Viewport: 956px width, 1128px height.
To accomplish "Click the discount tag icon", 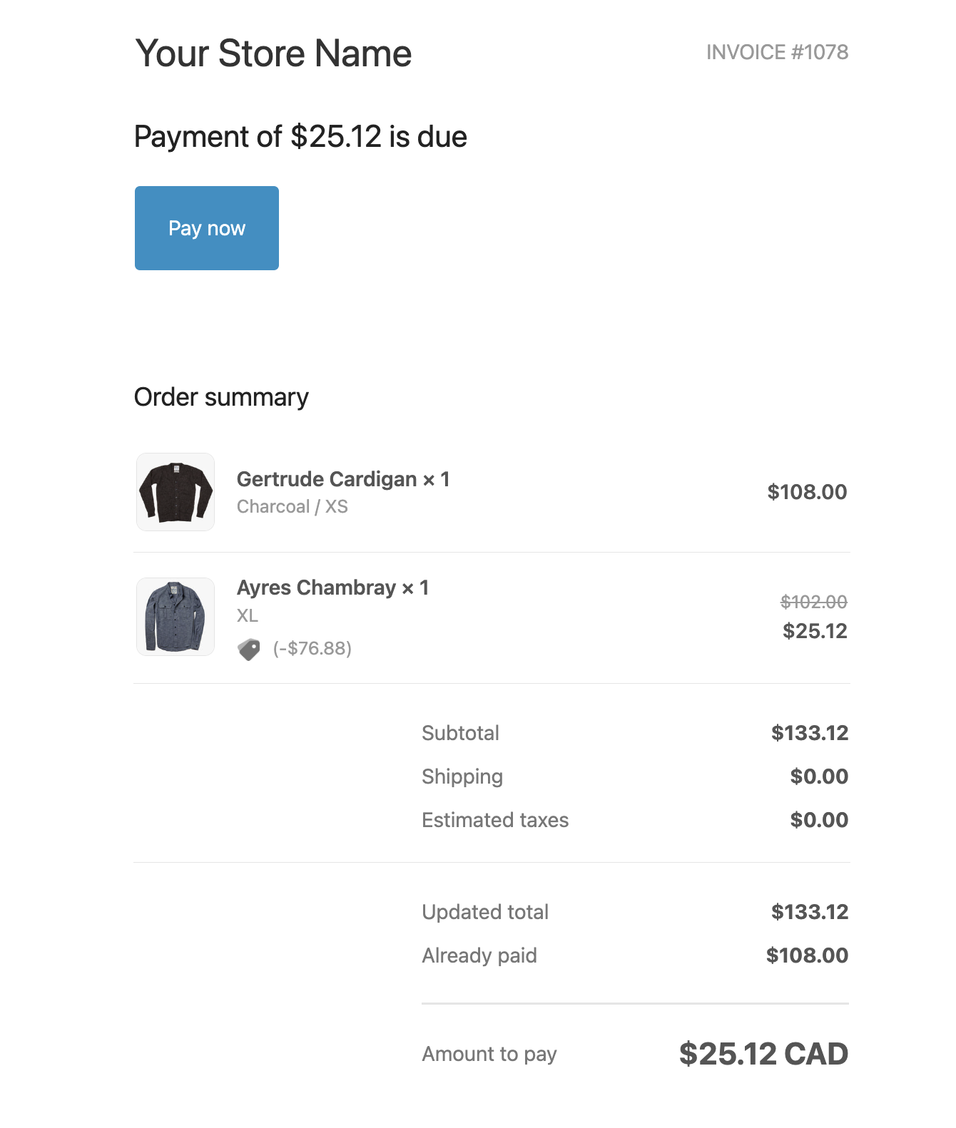I will (x=249, y=649).
